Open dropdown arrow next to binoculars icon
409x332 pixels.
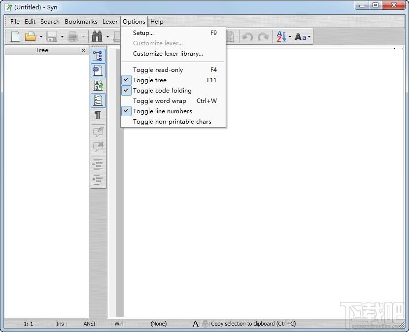tap(107, 37)
